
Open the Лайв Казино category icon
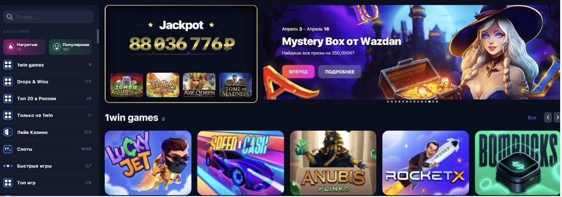click(x=8, y=132)
